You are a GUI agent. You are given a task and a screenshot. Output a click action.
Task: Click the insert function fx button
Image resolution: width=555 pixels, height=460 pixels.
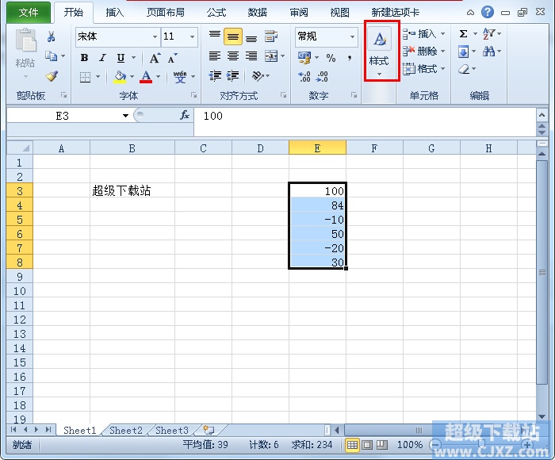tap(185, 116)
